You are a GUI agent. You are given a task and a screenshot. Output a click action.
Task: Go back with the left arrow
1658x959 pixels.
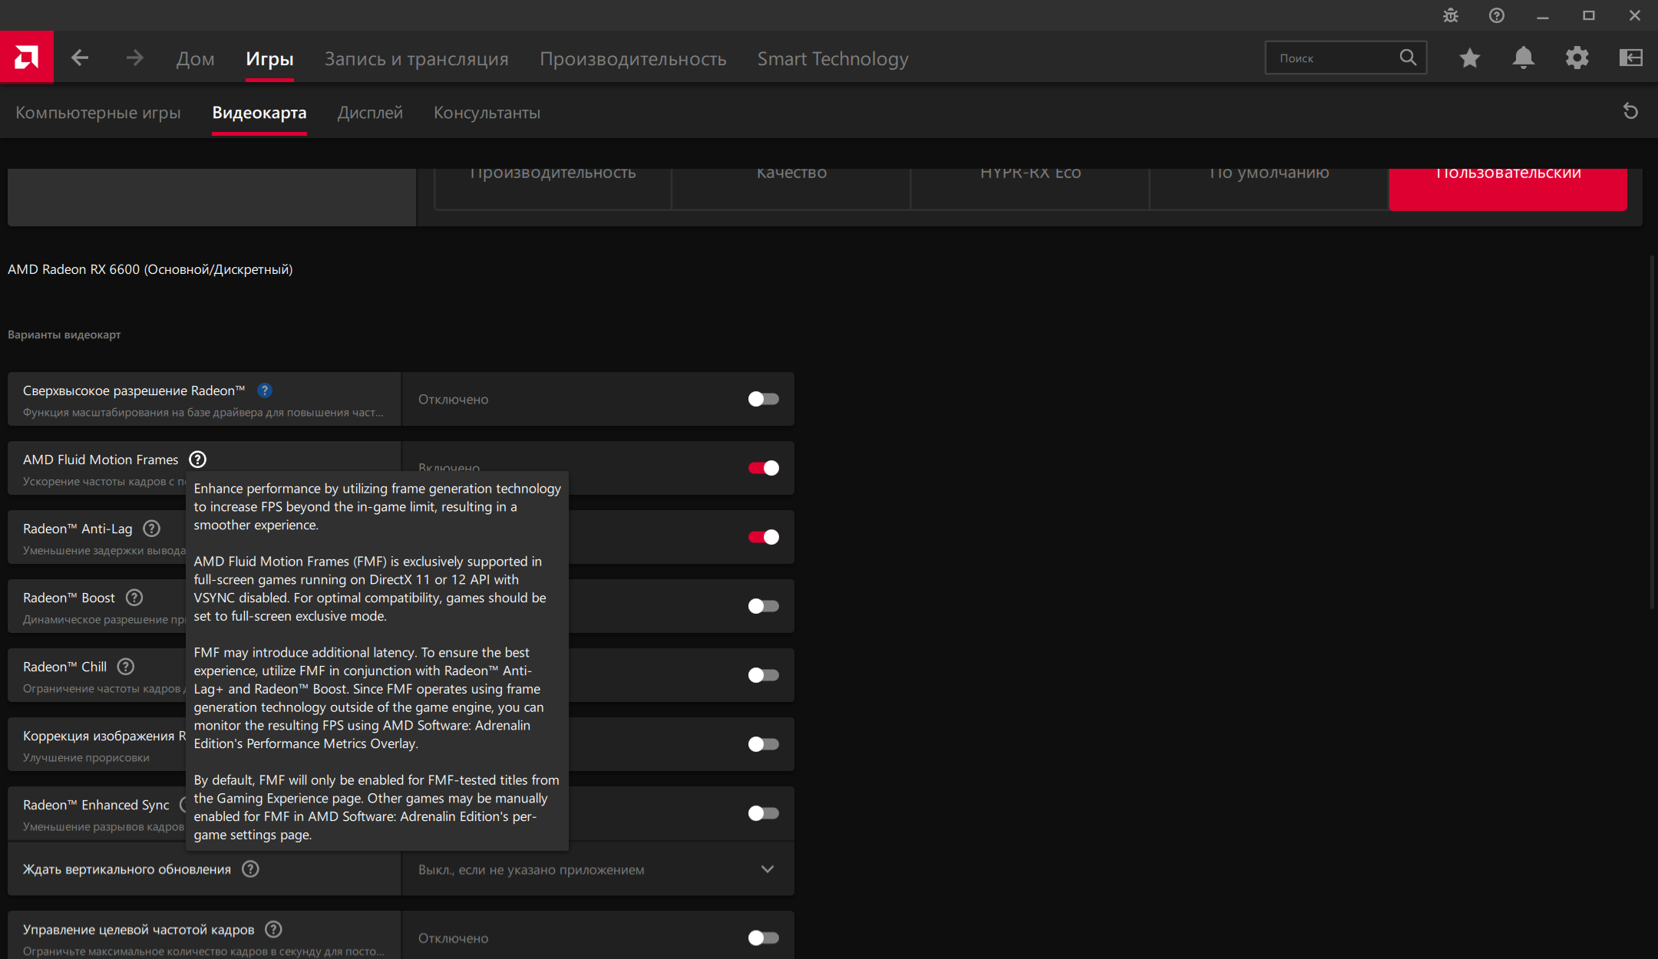point(80,58)
